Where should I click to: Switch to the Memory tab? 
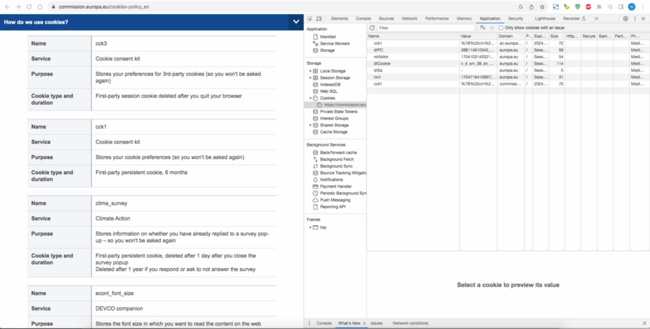[x=464, y=19]
